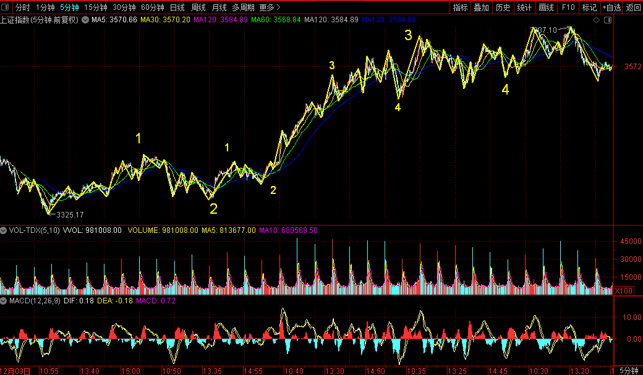This screenshot has height=375, width=643.
Task: Expand the VOL-TDX indicator dropdown arrow
Action: point(3,230)
